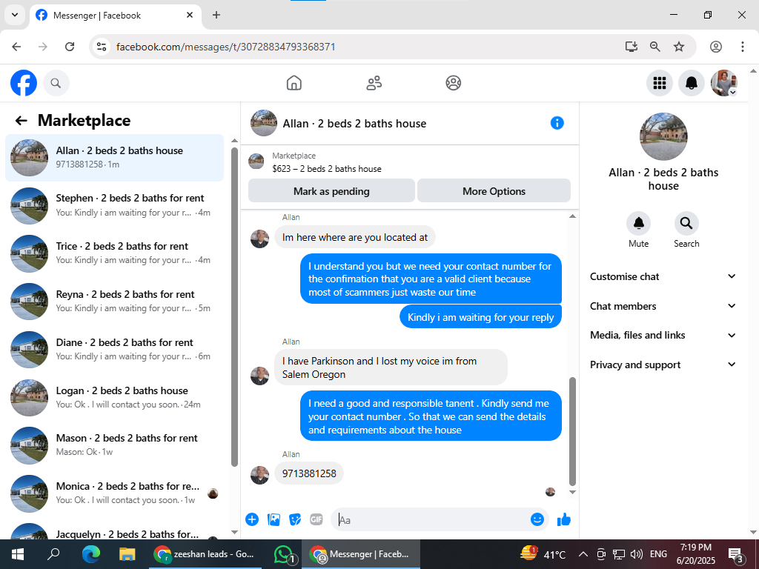
Task: Open more actions plus icon
Action: [x=252, y=519]
